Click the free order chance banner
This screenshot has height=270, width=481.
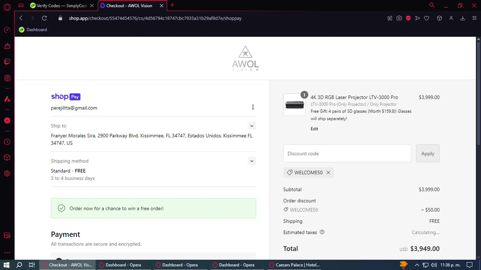tap(153, 208)
